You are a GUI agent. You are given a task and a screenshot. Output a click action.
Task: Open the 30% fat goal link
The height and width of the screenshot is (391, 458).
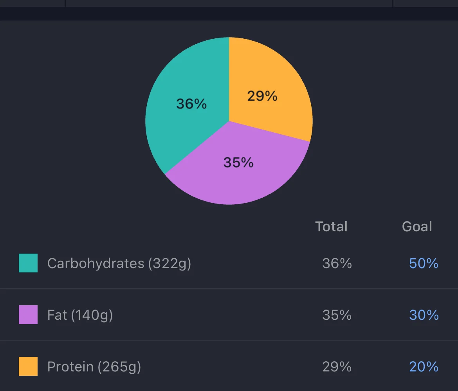[424, 315]
